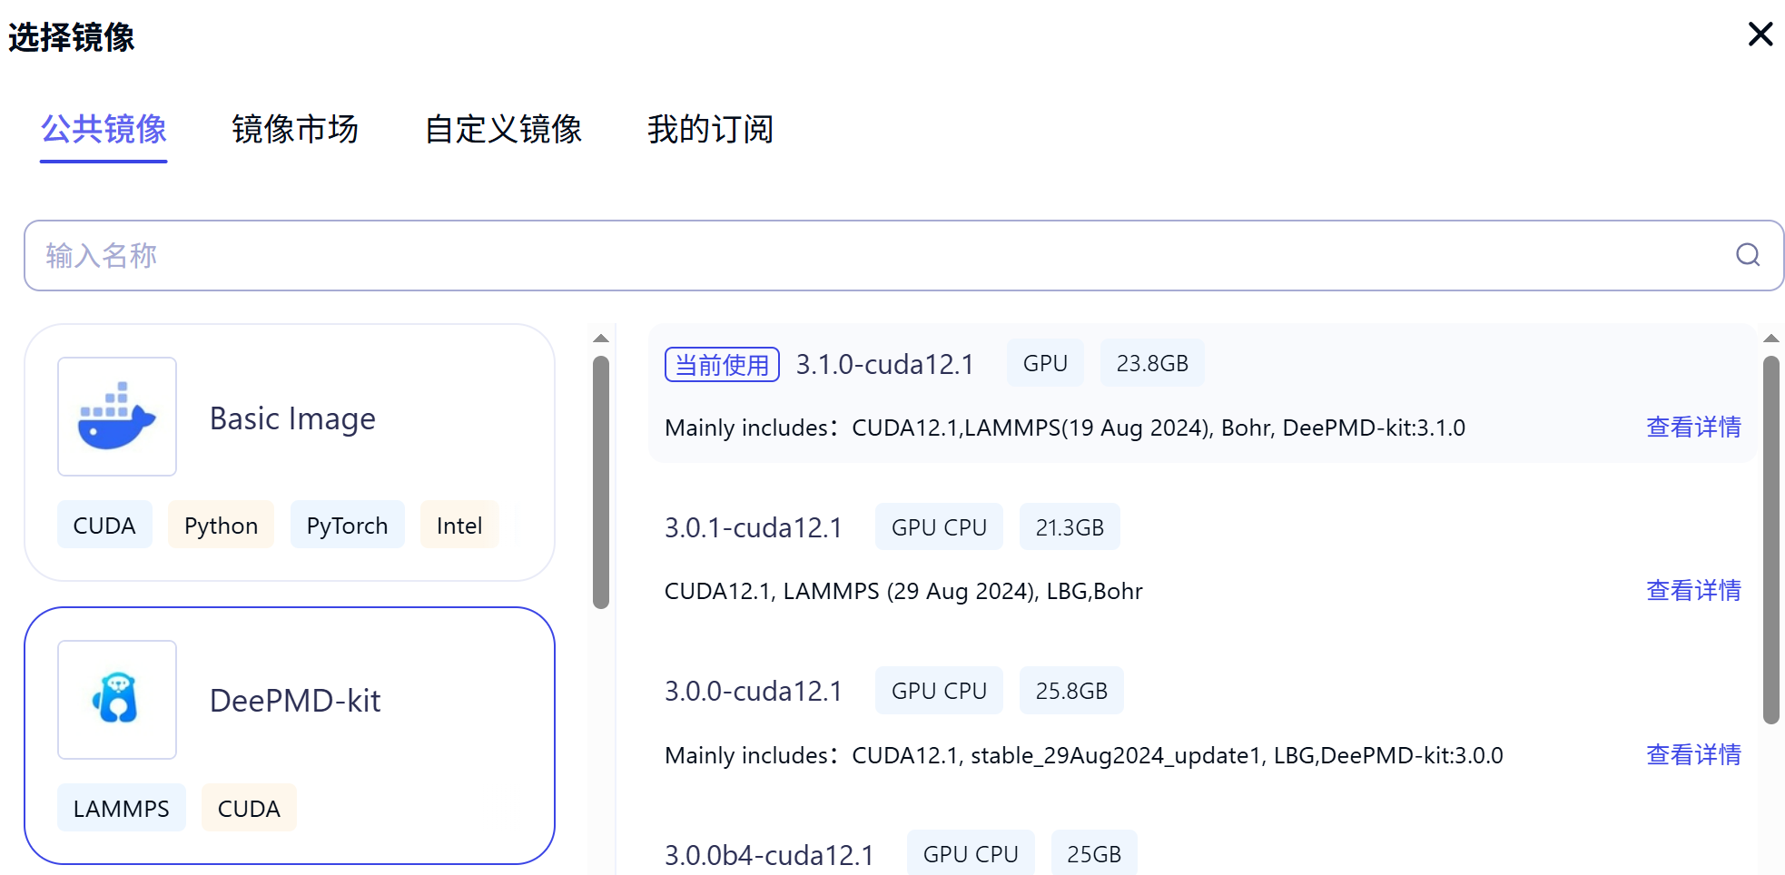1785x875 pixels.
Task: Click the LAMMPS tag under DeePMD-kit
Action: (x=121, y=808)
